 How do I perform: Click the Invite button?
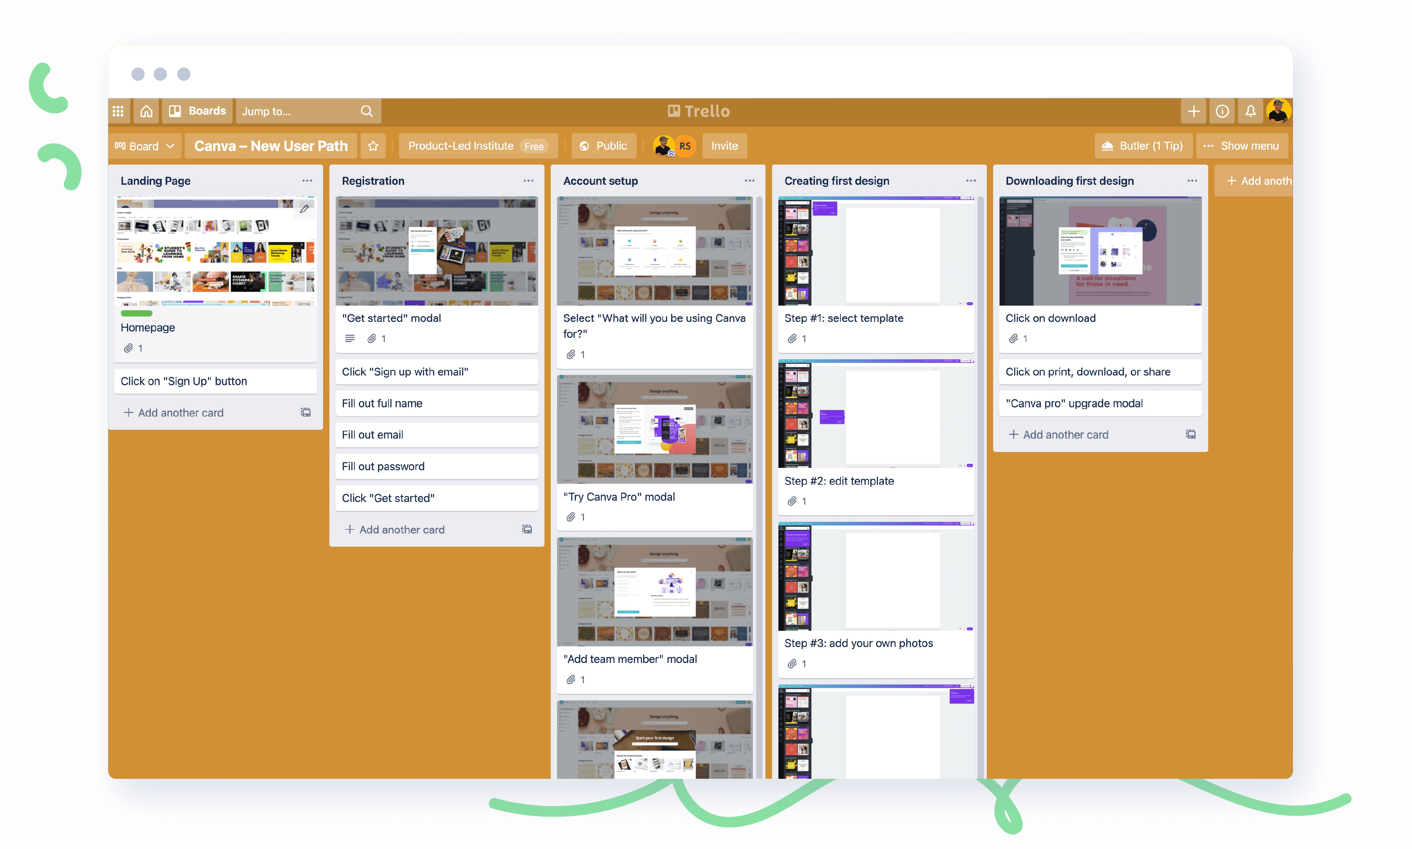click(x=724, y=146)
